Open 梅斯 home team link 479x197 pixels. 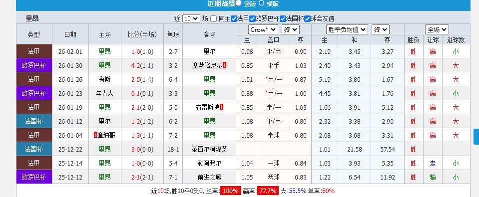pos(105,80)
